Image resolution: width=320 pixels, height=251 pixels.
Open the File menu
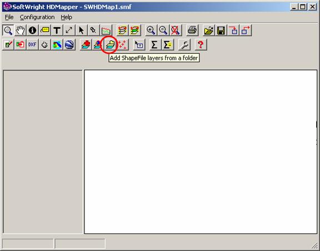[x=9, y=17]
